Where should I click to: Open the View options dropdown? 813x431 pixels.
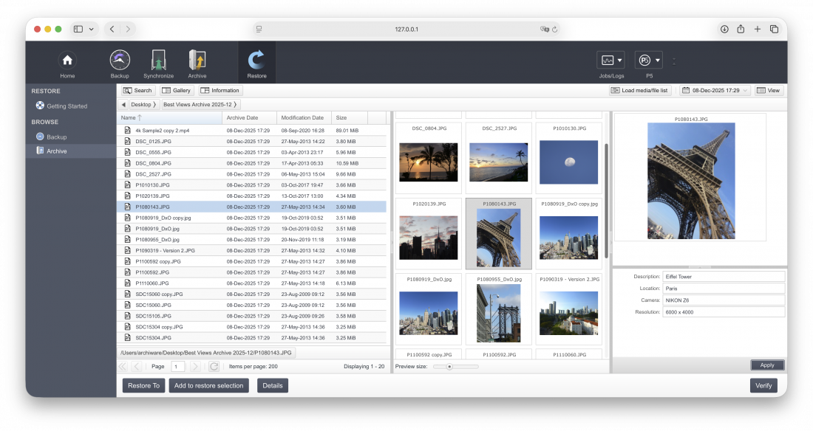tap(769, 91)
